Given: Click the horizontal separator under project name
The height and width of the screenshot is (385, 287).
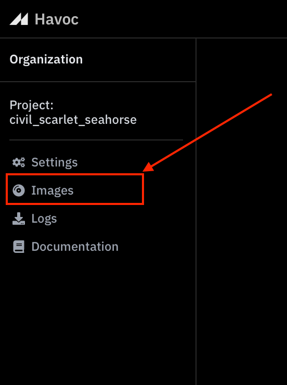Looking at the screenshot, I should pyautogui.click(x=96, y=140).
